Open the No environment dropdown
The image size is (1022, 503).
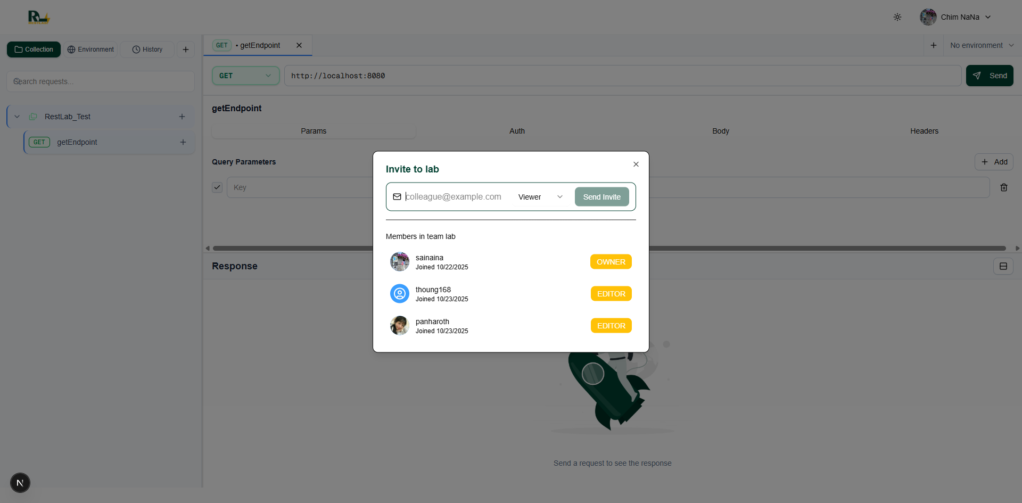coord(982,45)
